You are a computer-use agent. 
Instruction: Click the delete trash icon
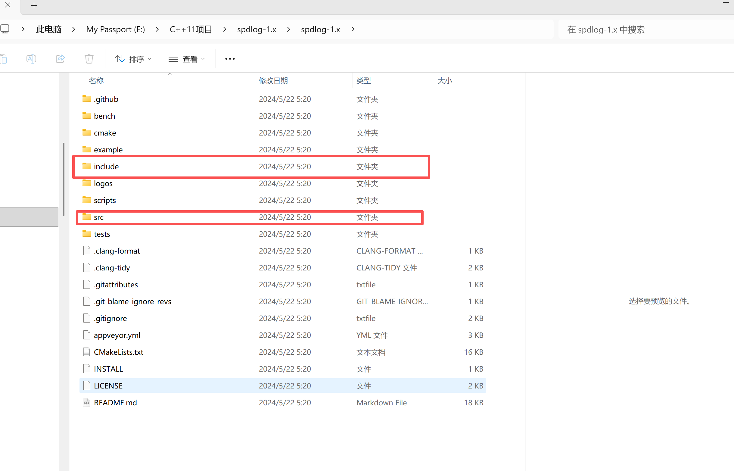[x=89, y=59]
